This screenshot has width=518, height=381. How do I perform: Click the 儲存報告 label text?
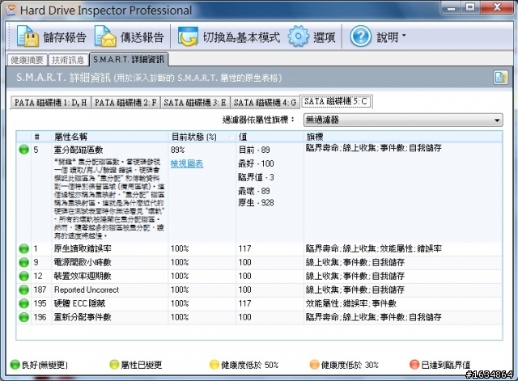[65, 37]
